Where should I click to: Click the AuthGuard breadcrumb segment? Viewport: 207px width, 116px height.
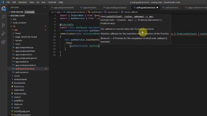coord(96,12)
